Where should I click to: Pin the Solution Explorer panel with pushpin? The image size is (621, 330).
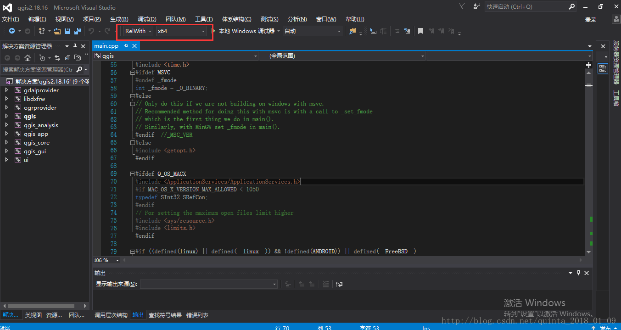[x=75, y=46]
